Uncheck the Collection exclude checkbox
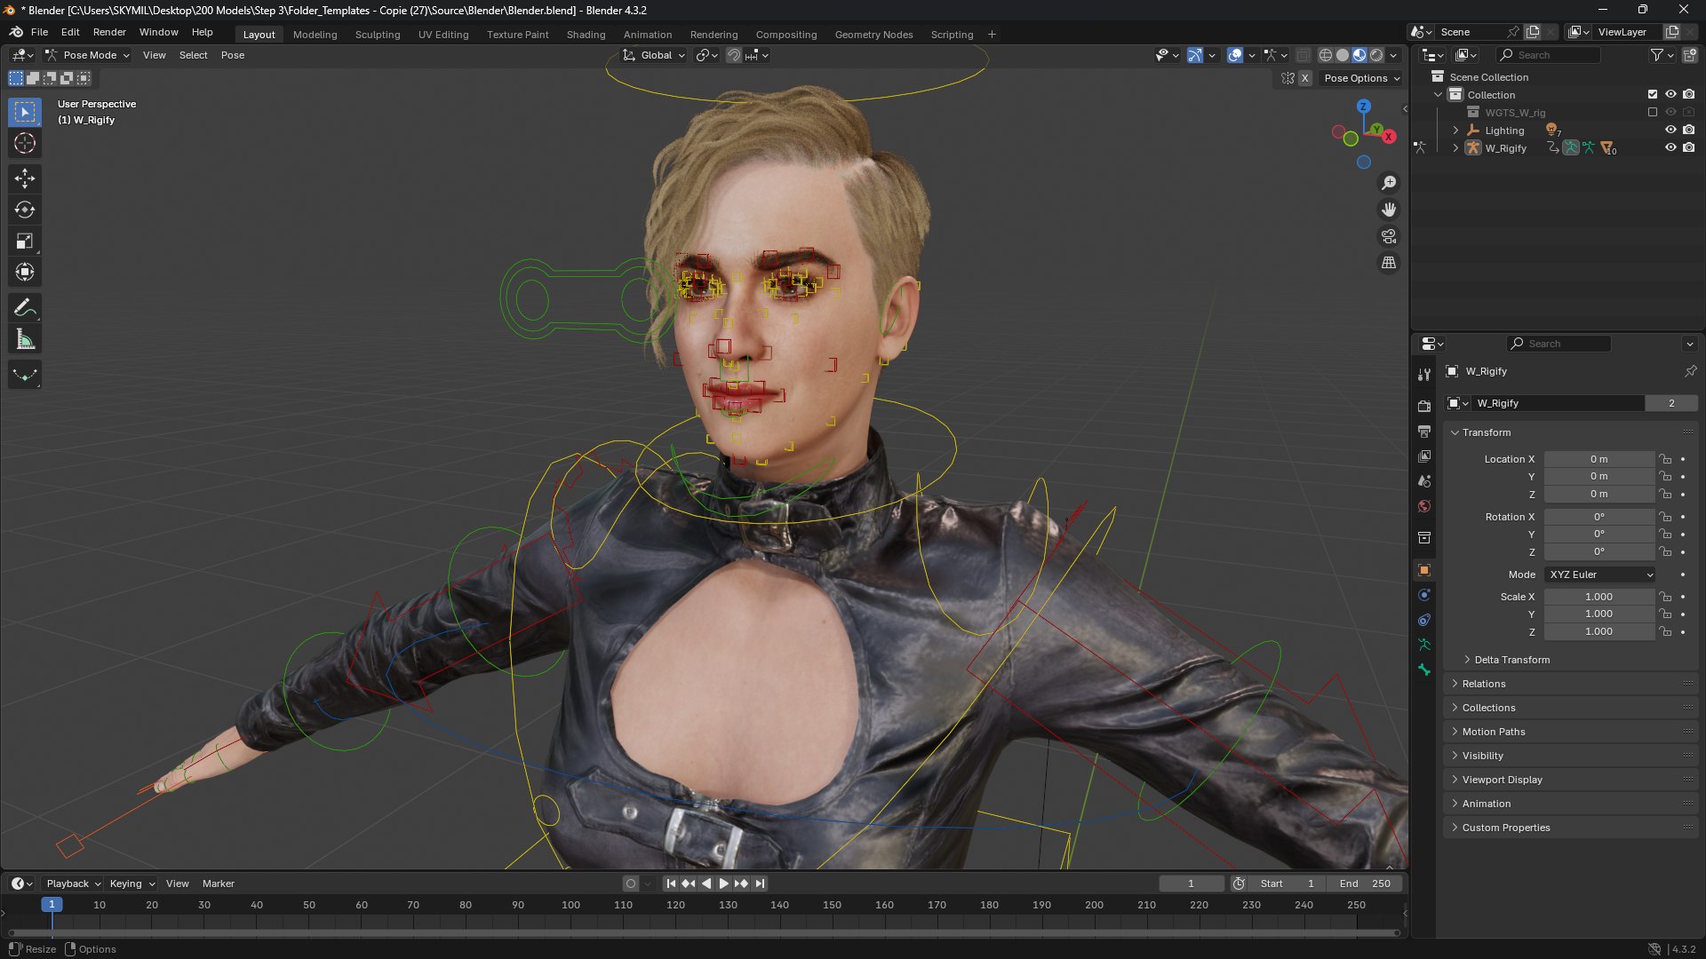1706x959 pixels. [1652, 94]
